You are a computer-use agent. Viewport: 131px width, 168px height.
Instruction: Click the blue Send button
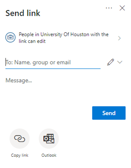[x=109, y=113]
